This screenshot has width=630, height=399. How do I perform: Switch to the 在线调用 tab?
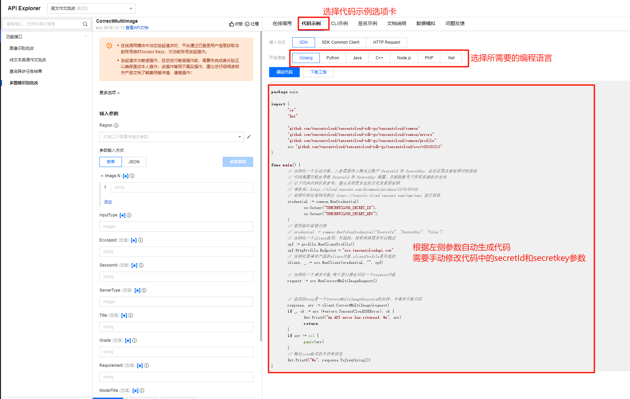282,23
